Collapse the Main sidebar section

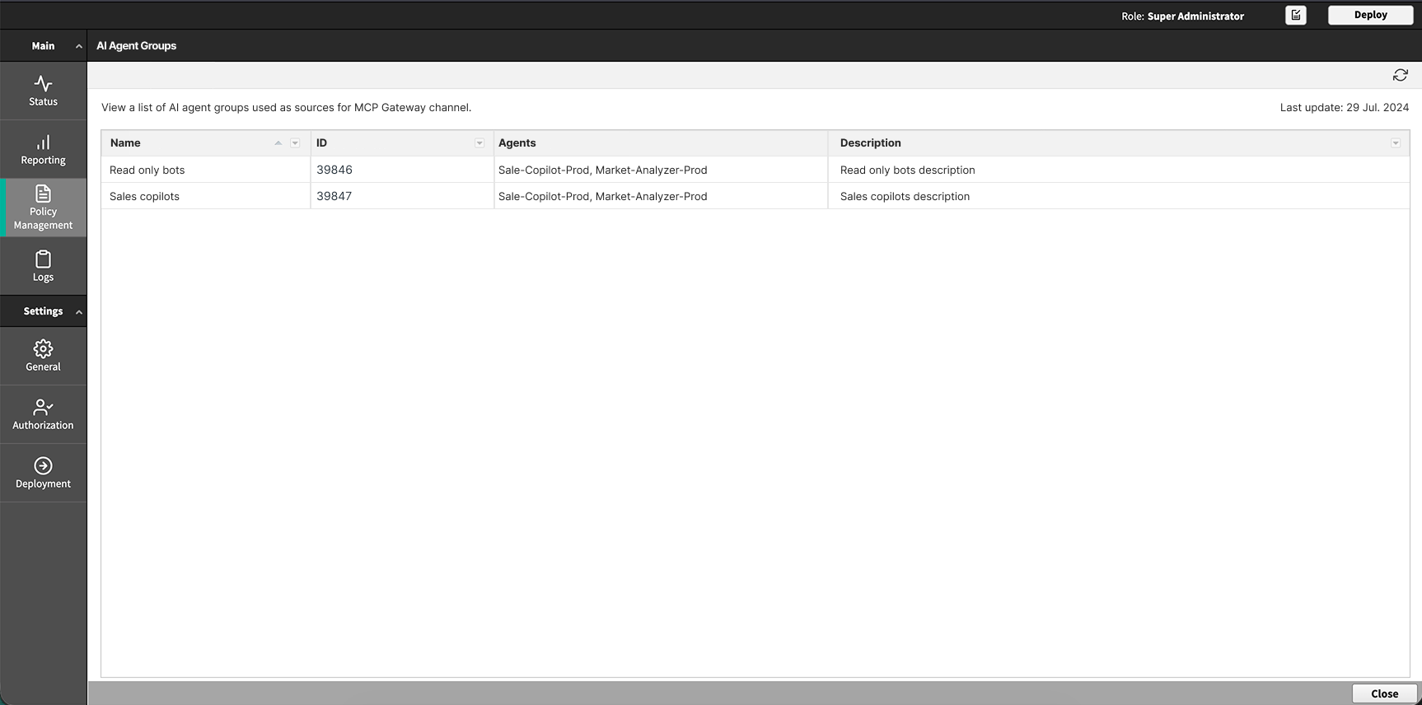(x=79, y=46)
